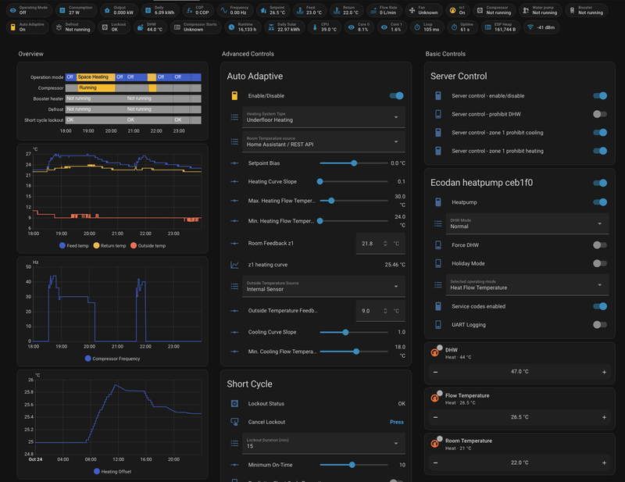Toggle zone 1 prohibit cooling switch

pos(600,132)
